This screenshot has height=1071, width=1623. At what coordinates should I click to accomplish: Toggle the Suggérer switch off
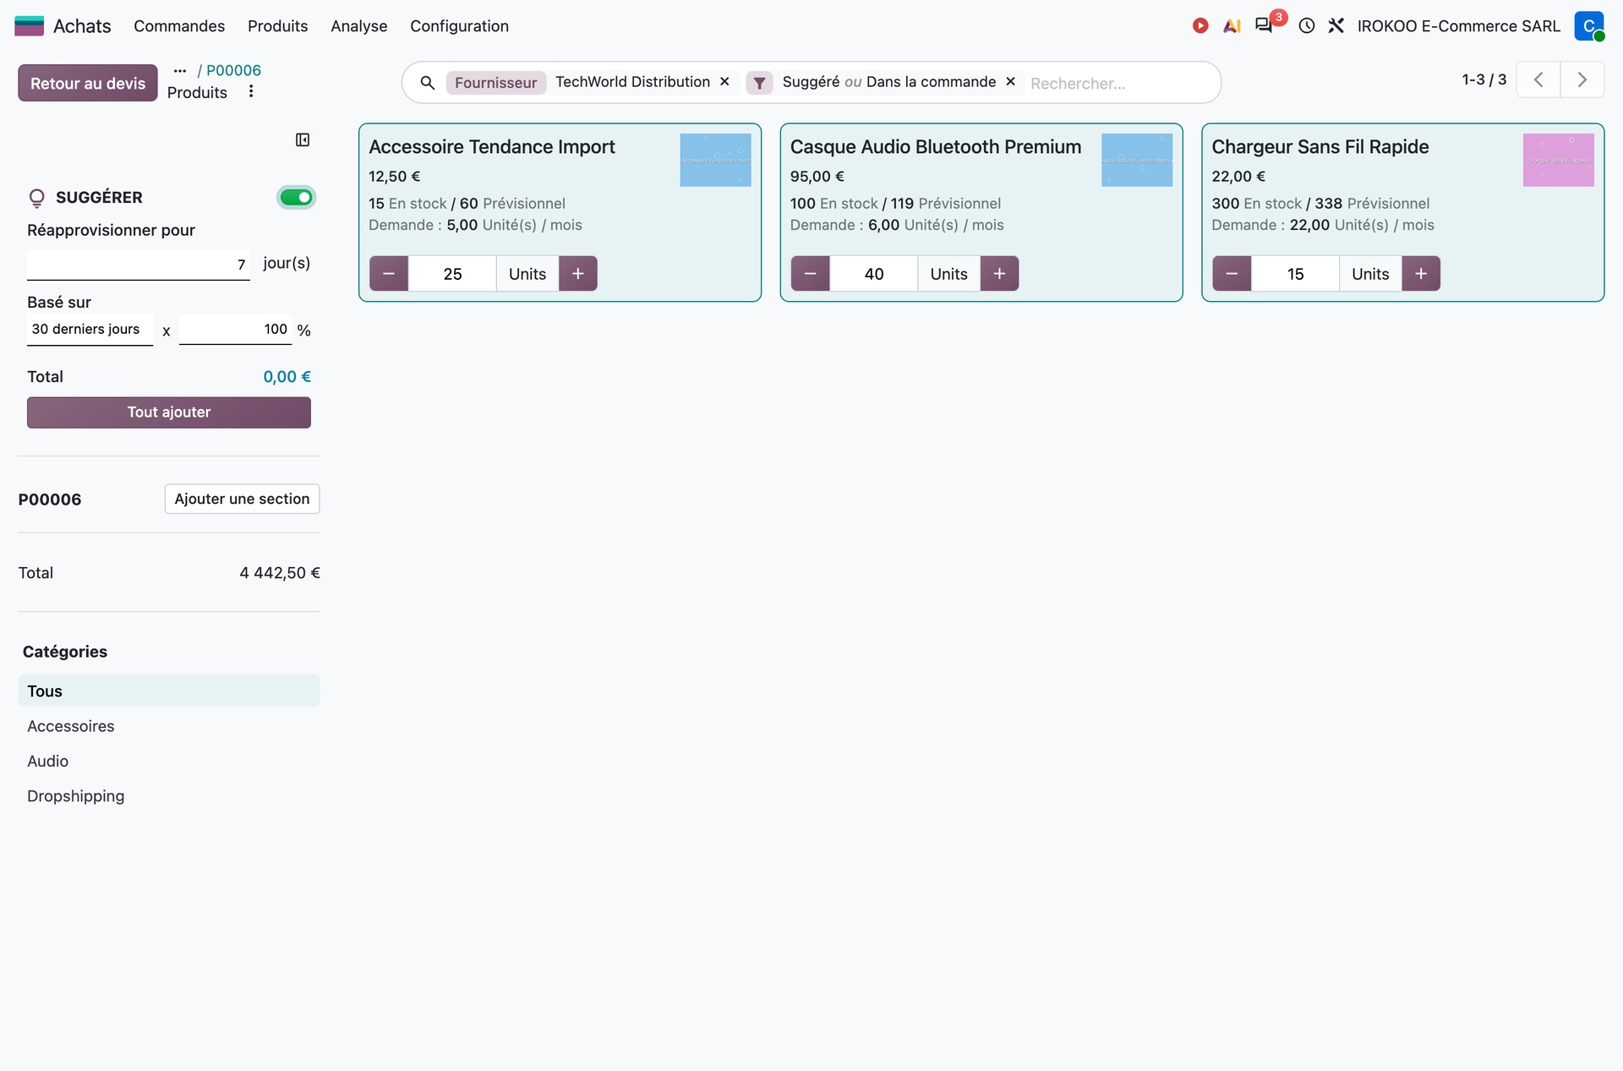point(296,197)
